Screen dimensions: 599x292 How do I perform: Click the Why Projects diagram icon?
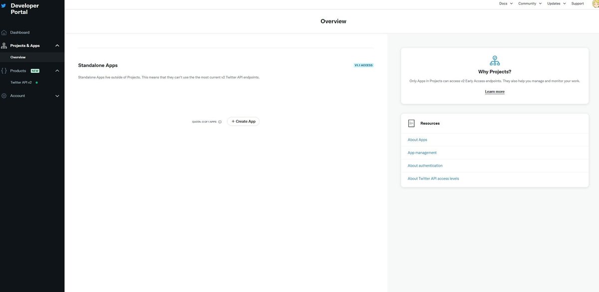coord(495,60)
